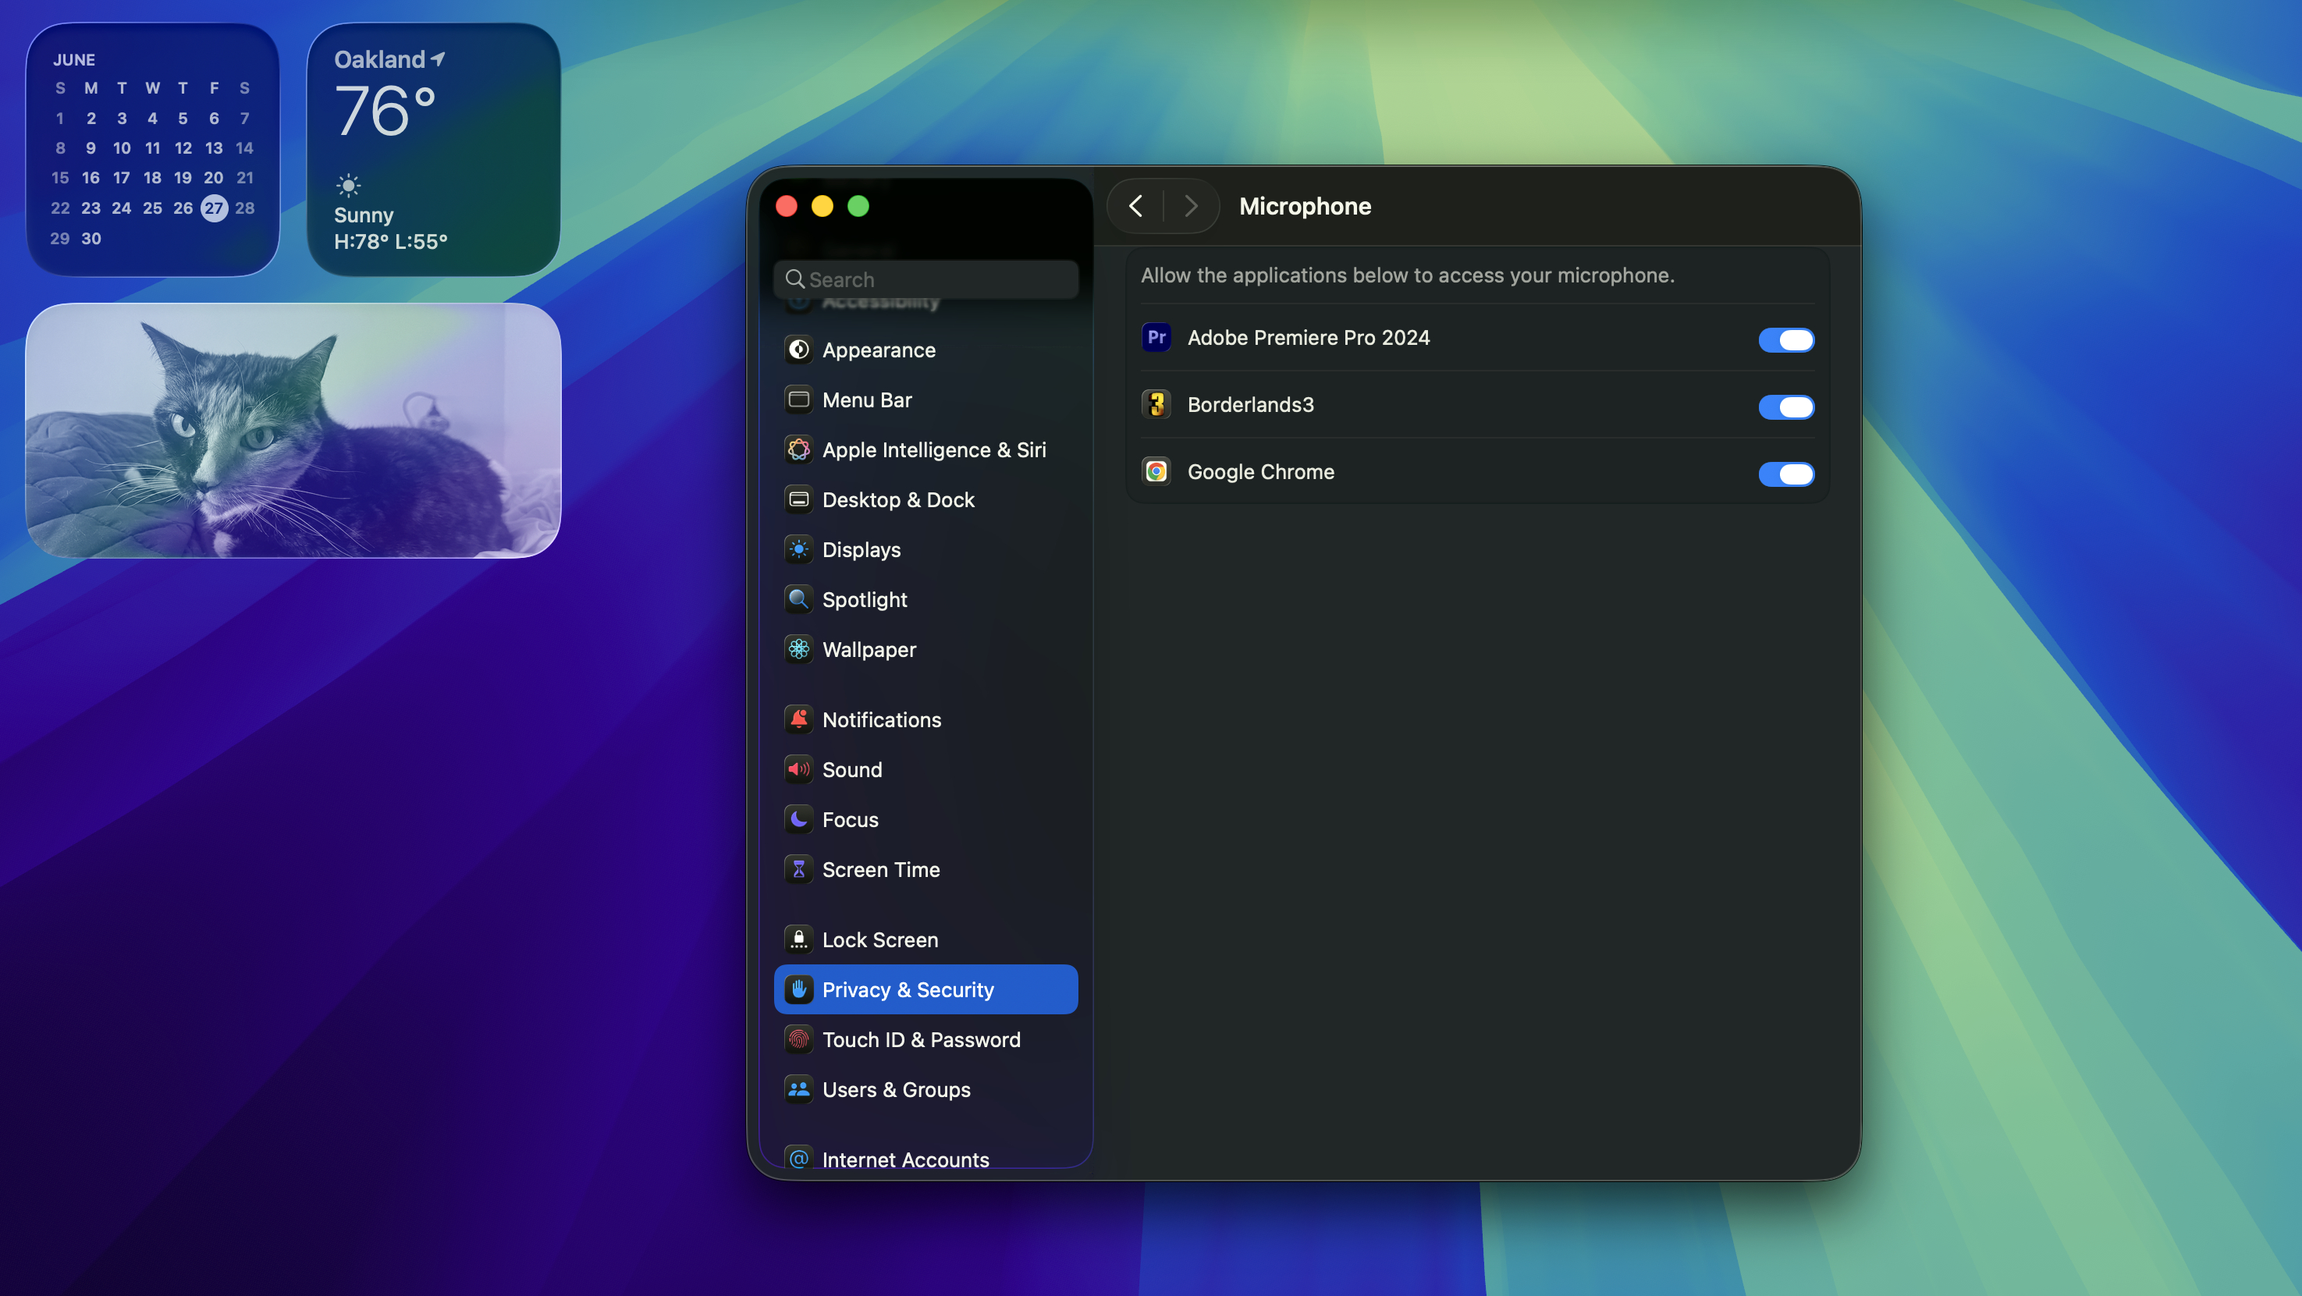Open Wallpaper settings via its icon

click(798, 649)
